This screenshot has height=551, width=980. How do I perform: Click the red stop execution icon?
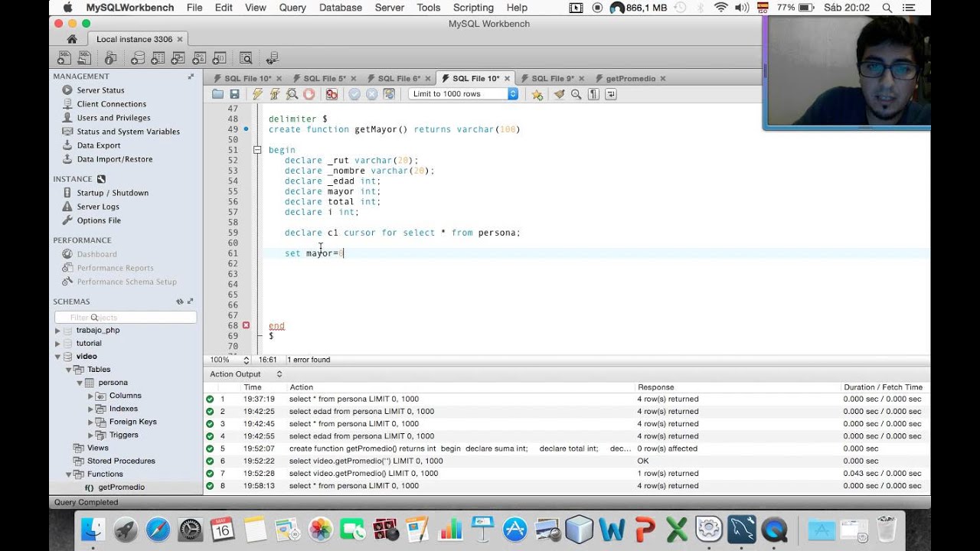[309, 94]
